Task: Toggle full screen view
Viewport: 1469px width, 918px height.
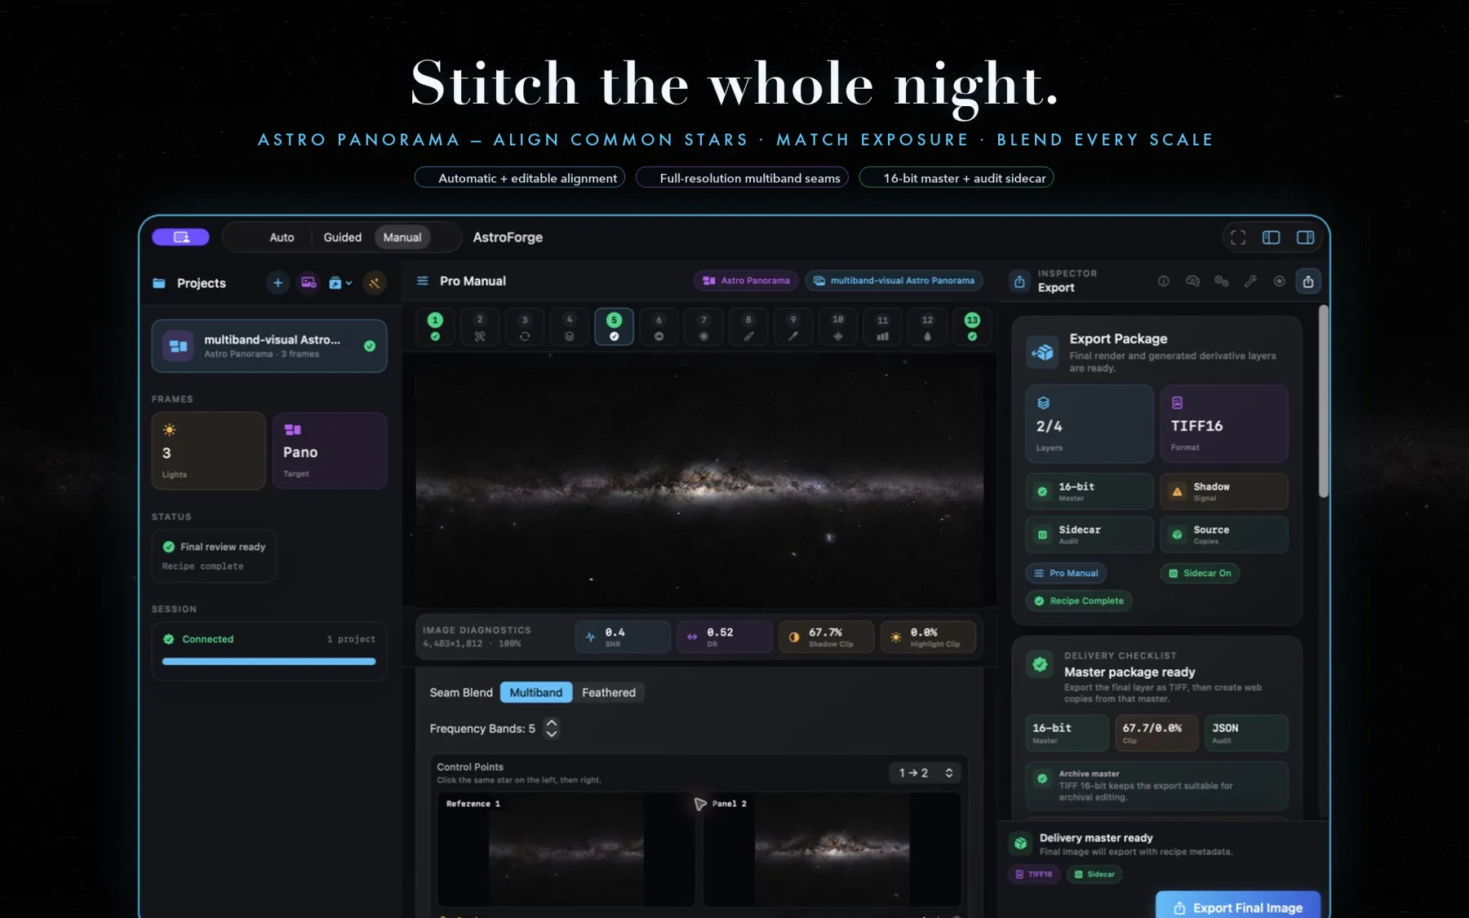Action: [1238, 237]
